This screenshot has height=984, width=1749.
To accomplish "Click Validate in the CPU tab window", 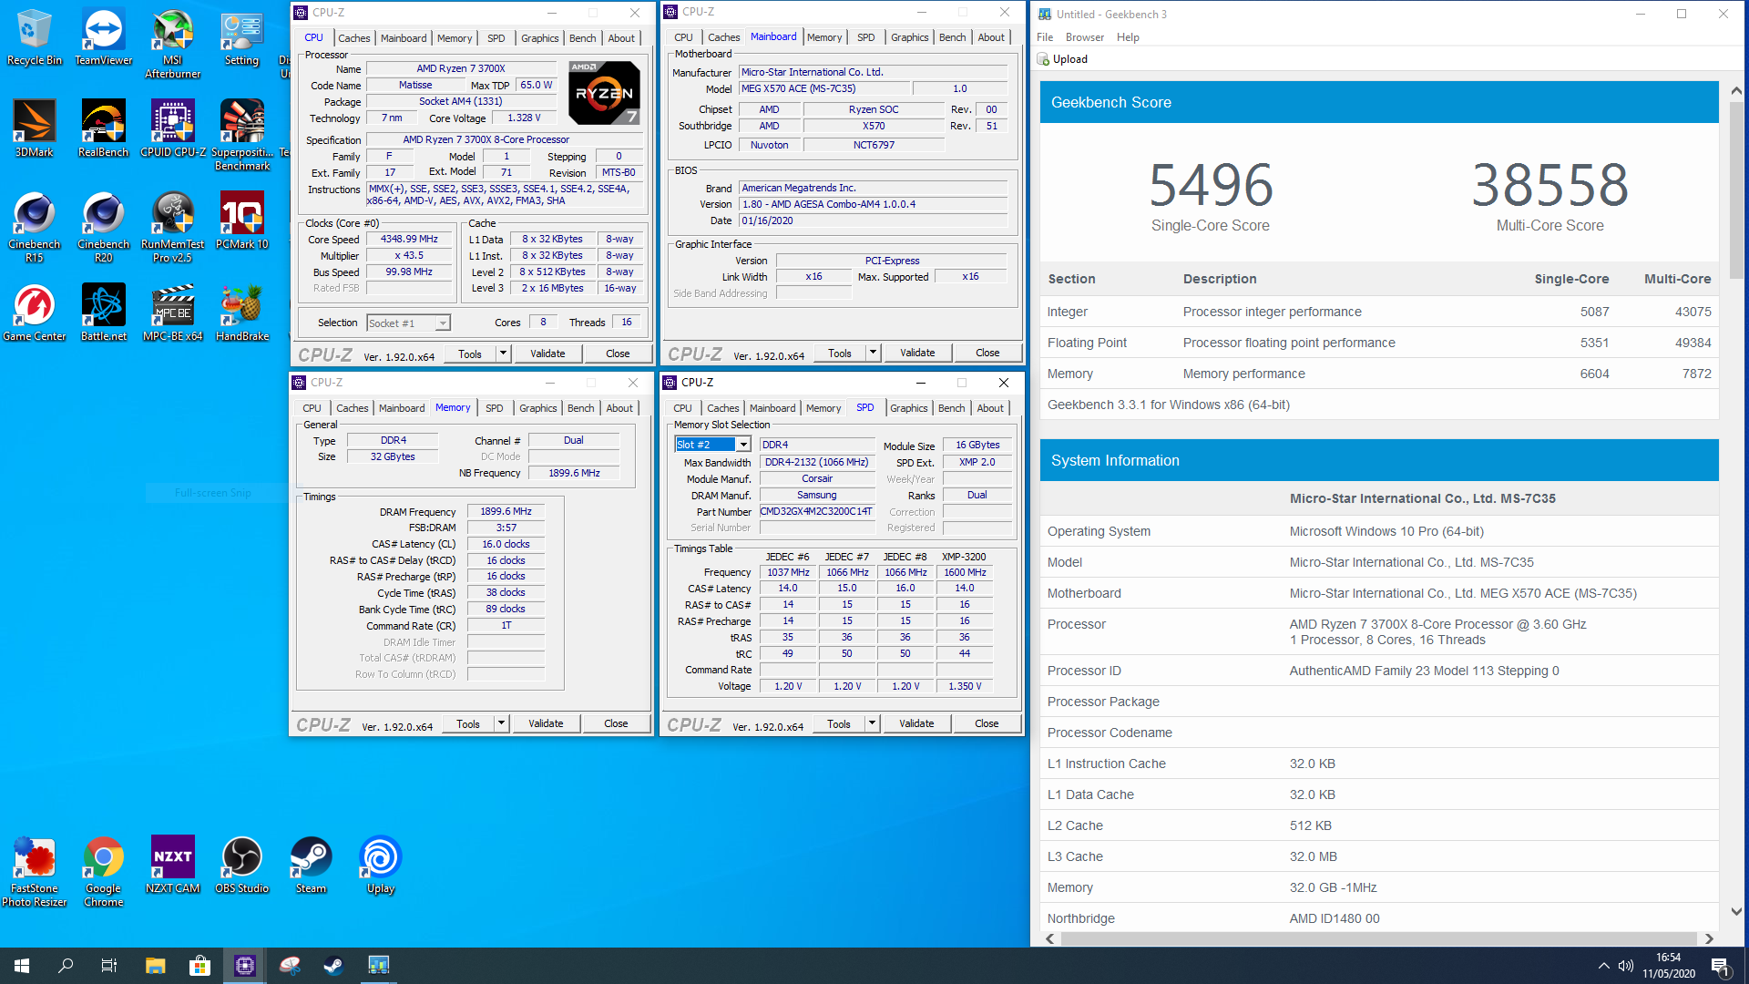I will pos(547,354).
